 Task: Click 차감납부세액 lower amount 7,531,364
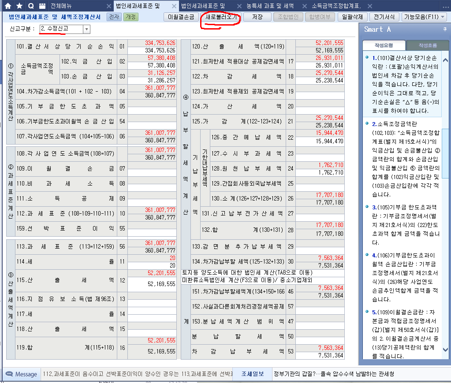coord(320,355)
